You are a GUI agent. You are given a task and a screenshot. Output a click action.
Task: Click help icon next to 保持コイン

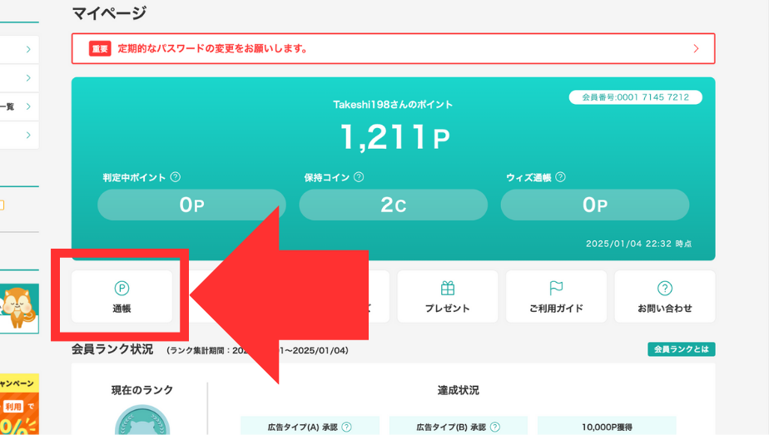[359, 177]
